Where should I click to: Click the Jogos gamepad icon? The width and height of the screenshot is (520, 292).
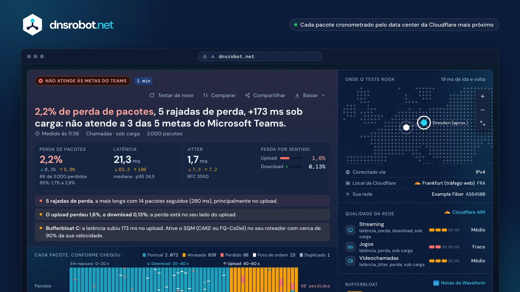350,247
